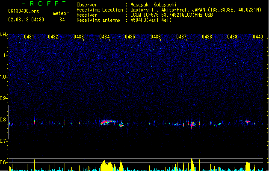Click the 1.1 frequency axis label
This screenshot has width=269, height=171.
pos(3,56)
